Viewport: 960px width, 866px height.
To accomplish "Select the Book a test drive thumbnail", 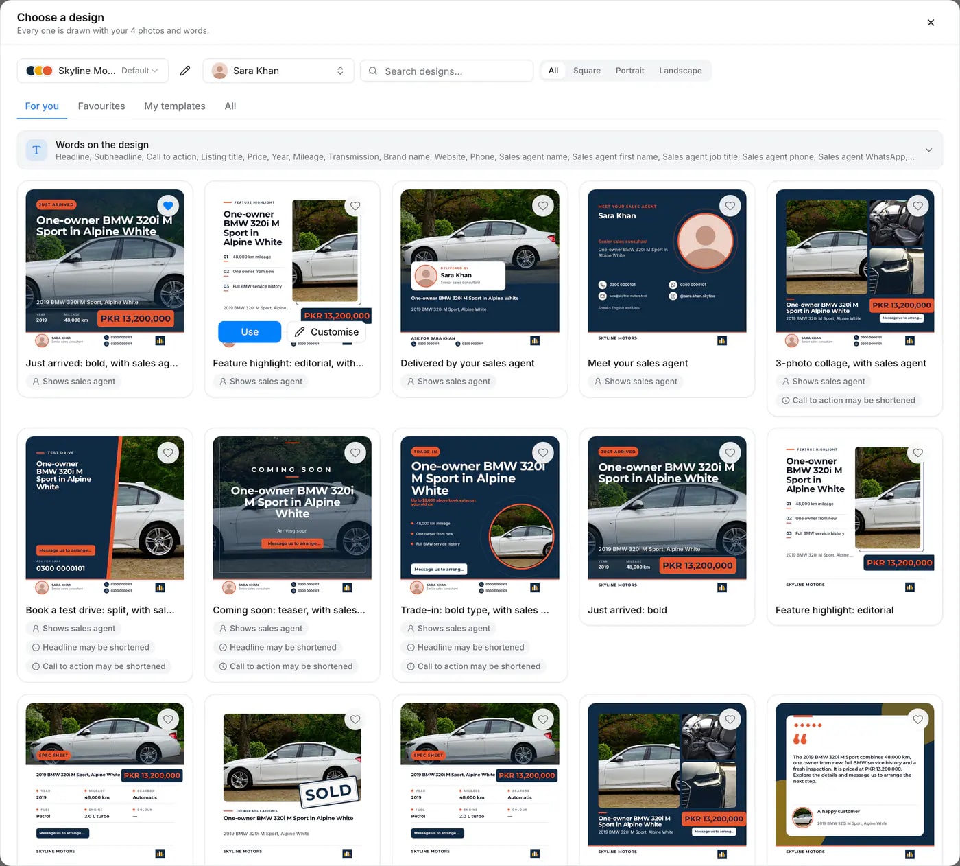I will tap(105, 516).
